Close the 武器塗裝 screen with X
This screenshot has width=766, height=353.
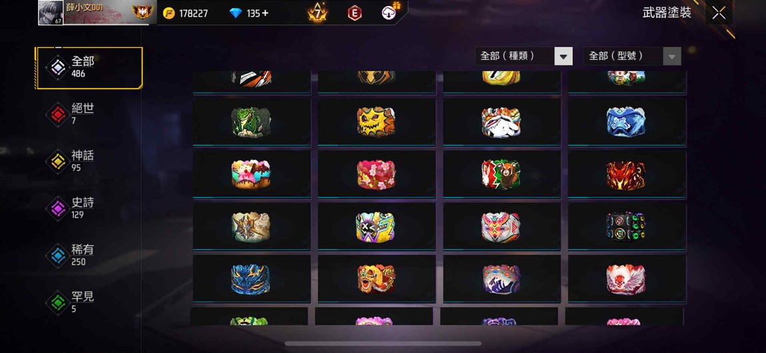tap(719, 13)
